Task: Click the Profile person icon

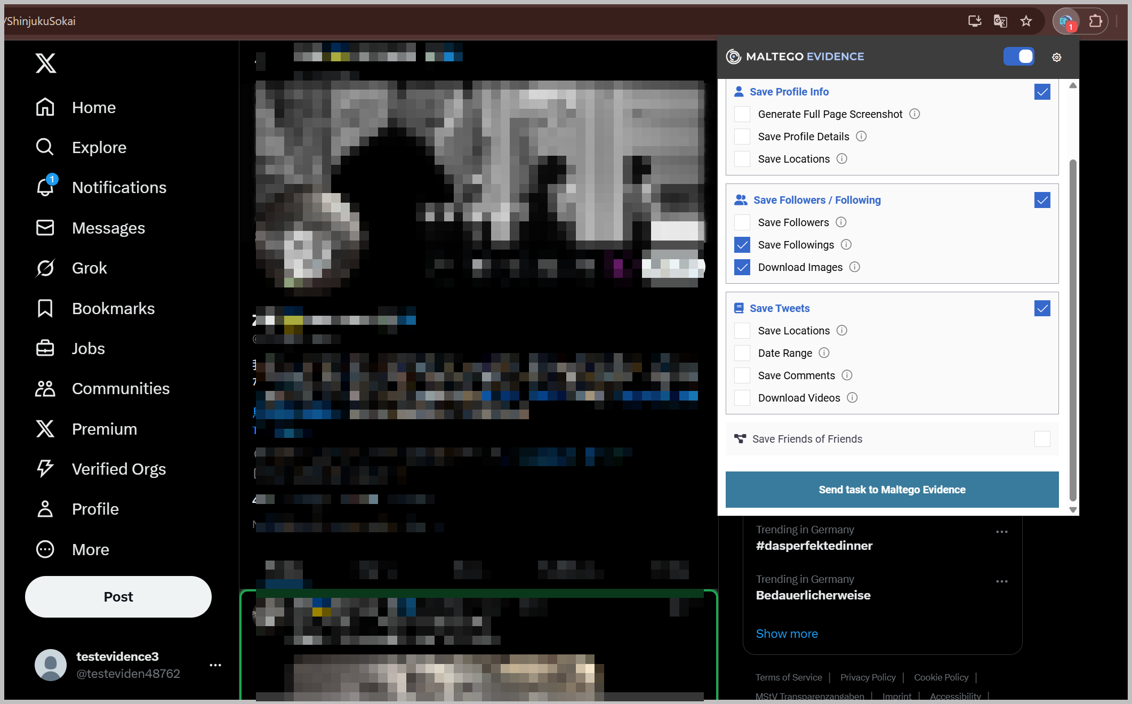Action: coord(45,509)
